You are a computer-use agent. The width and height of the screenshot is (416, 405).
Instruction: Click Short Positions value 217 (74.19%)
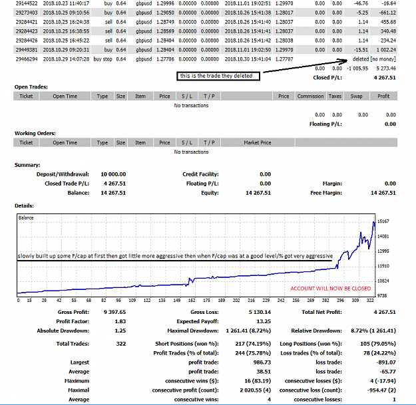[253, 344]
